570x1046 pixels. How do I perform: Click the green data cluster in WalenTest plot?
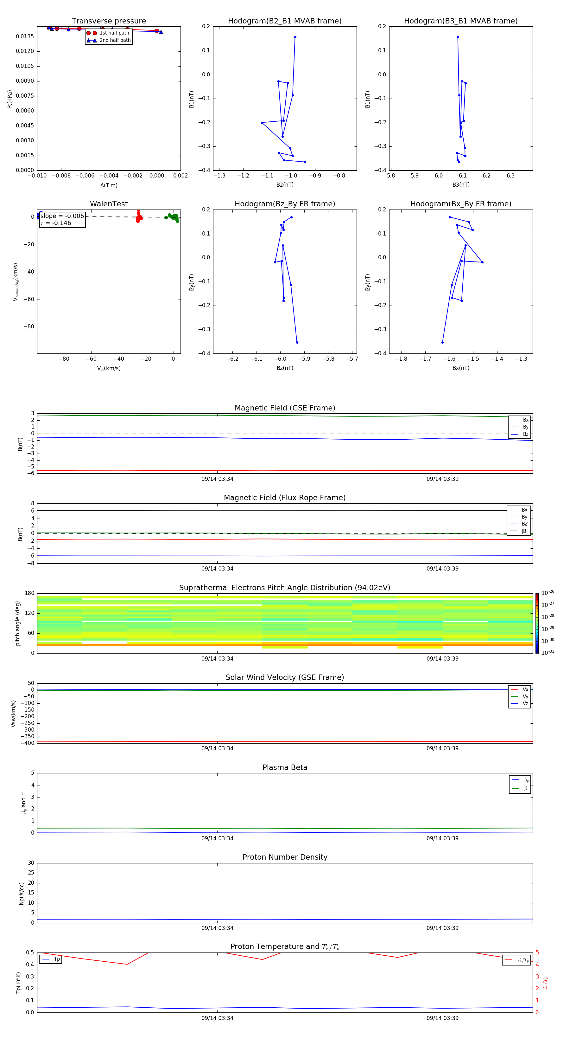coord(174,217)
